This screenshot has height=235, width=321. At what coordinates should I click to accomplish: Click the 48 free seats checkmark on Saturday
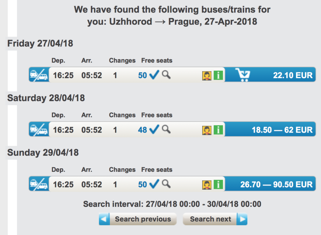click(x=154, y=129)
